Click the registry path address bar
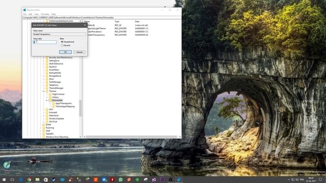The image size is (326, 183). [x=102, y=18]
